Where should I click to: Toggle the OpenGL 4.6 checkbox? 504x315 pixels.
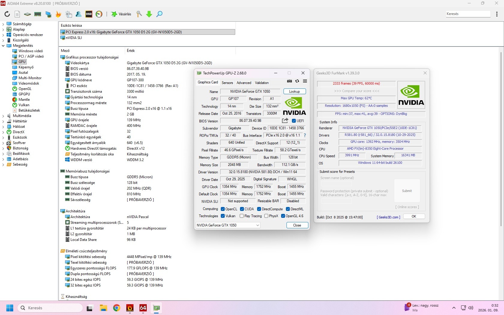[x=283, y=216]
